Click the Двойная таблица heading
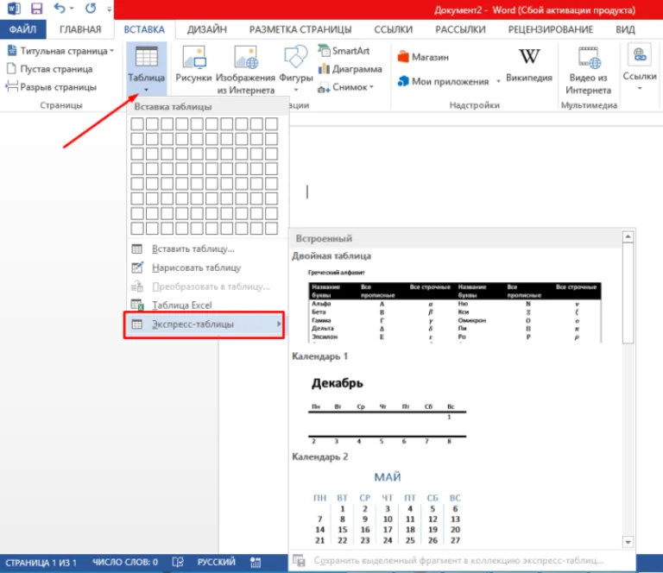The width and height of the screenshot is (663, 573). pyautogui.click(x=331, y=256)
